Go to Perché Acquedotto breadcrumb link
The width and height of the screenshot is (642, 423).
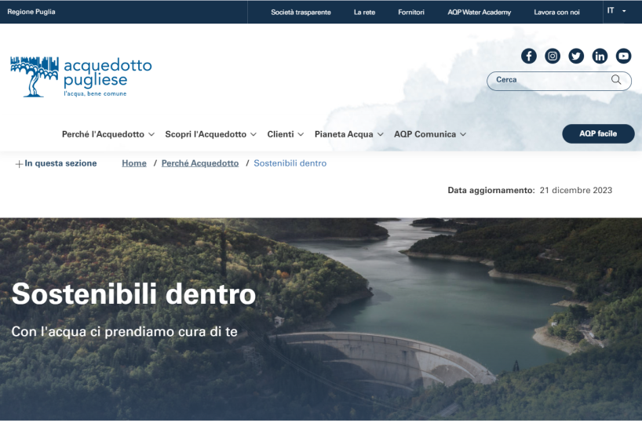200,163
